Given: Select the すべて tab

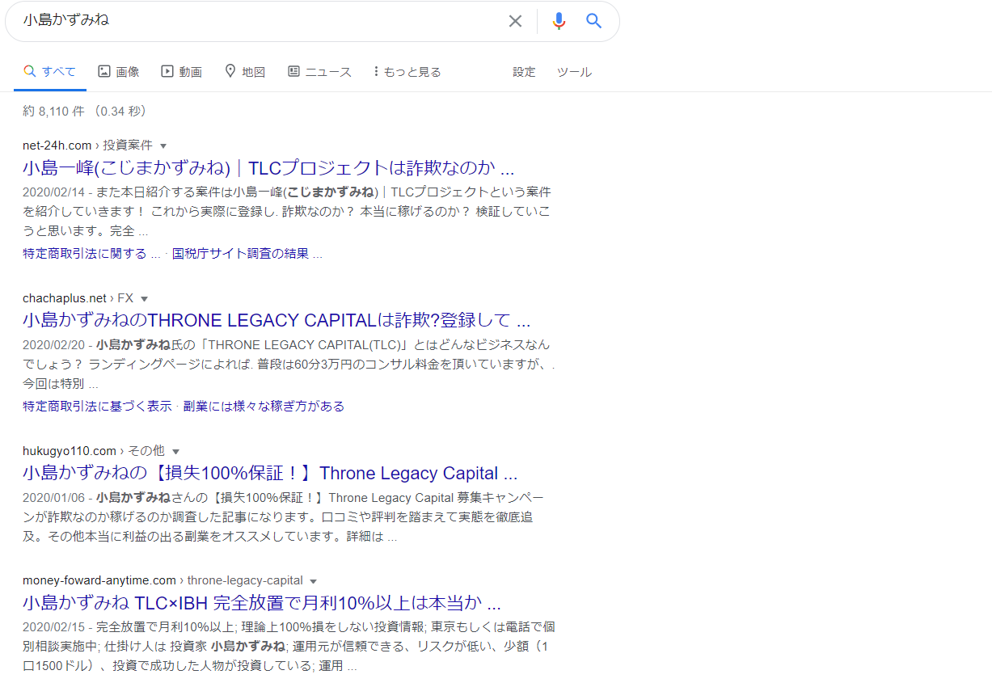Looking at the screenshot, I should 49,72.
